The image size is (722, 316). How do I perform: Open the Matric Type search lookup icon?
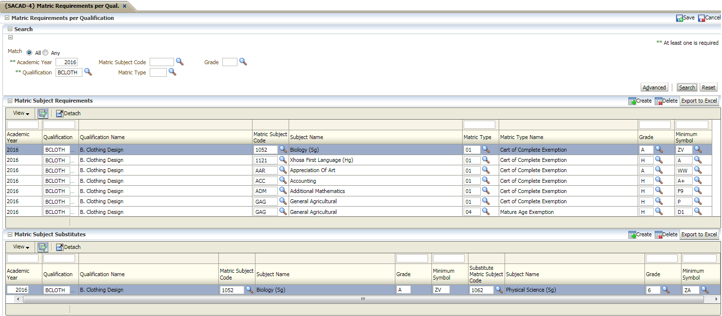pos(172,72)
